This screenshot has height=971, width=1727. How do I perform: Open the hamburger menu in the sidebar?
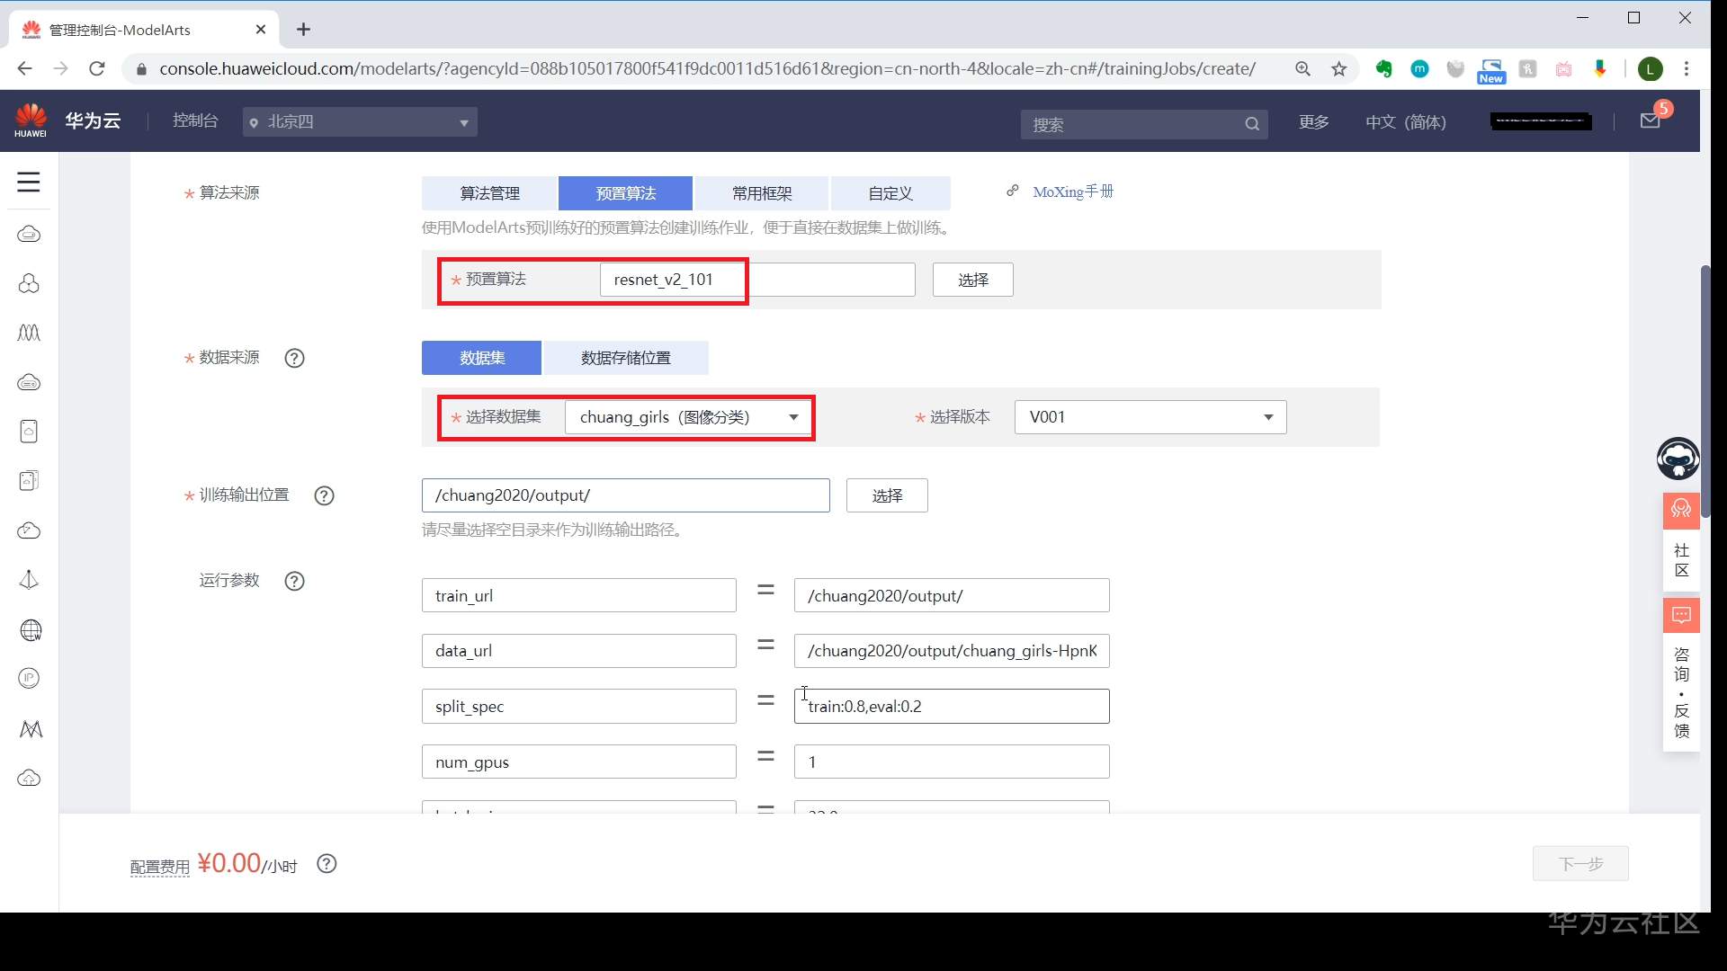coord(29,183)
